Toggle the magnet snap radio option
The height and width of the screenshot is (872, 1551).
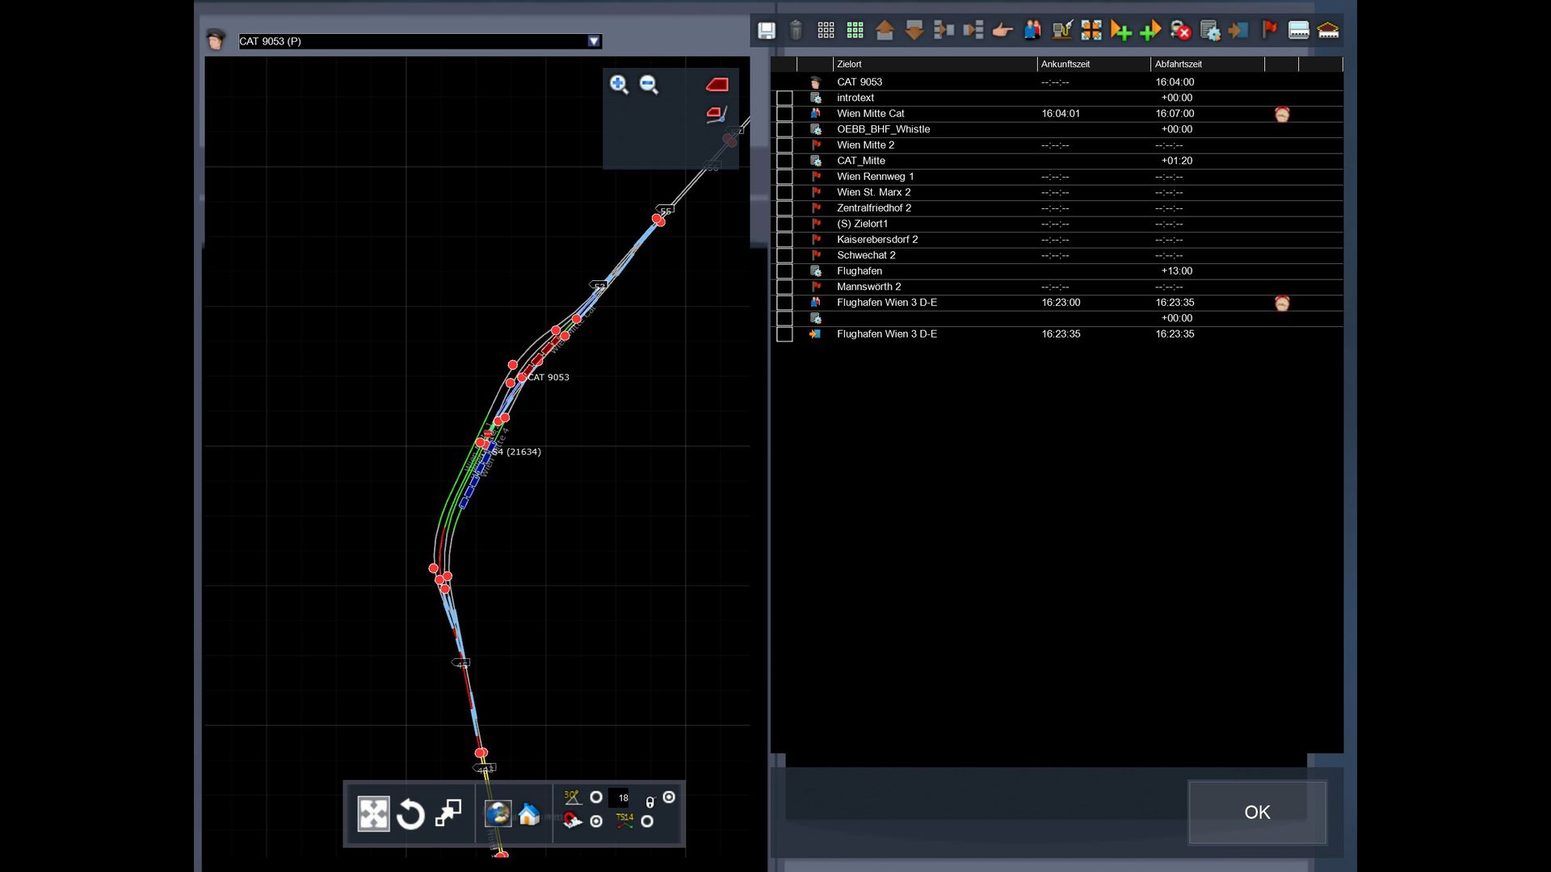(596, 821)
